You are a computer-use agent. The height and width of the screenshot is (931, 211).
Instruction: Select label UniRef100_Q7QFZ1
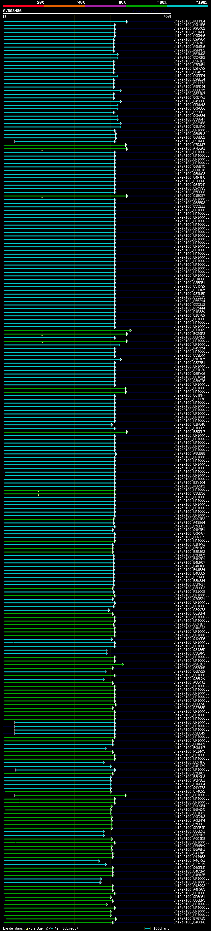[189, 599]
